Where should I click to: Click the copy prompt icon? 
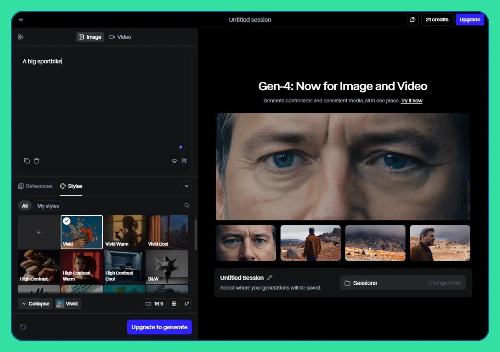click(x=27, y=161)
